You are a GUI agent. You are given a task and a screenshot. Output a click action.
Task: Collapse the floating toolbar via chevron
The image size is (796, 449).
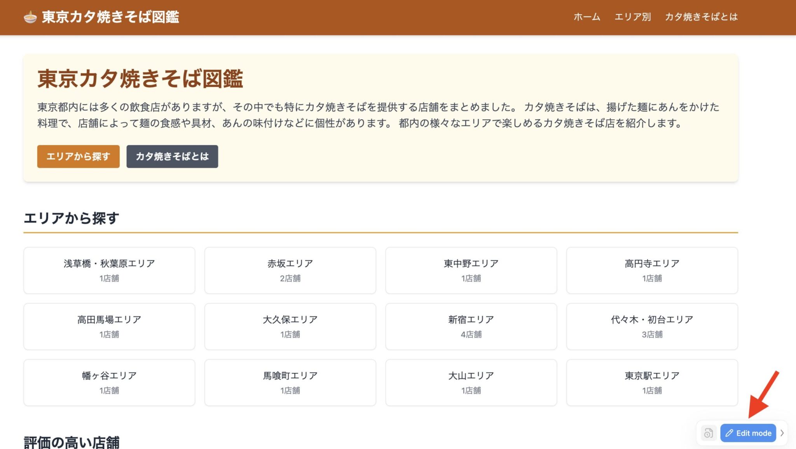pos(781,433)
